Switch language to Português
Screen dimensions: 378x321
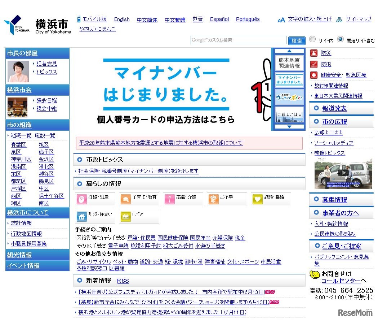coord(248,19)
